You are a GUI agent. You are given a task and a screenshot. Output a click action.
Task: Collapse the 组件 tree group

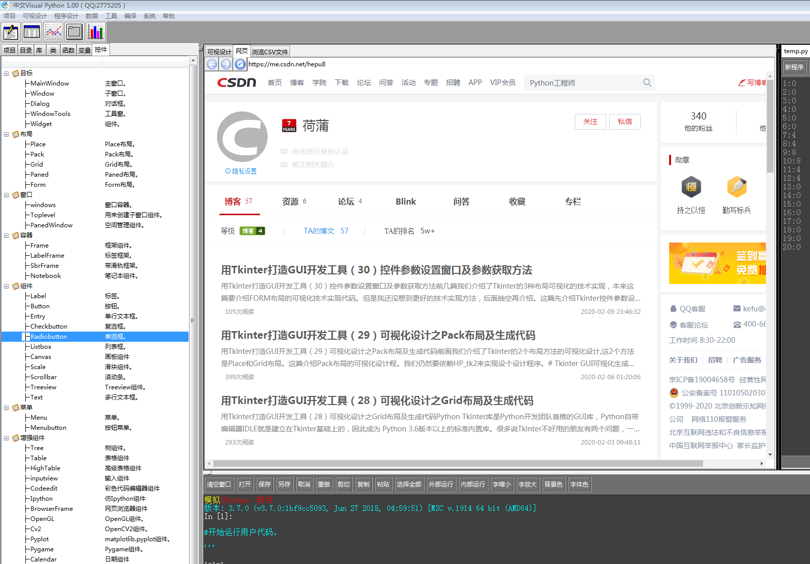(x=7, y=286)
